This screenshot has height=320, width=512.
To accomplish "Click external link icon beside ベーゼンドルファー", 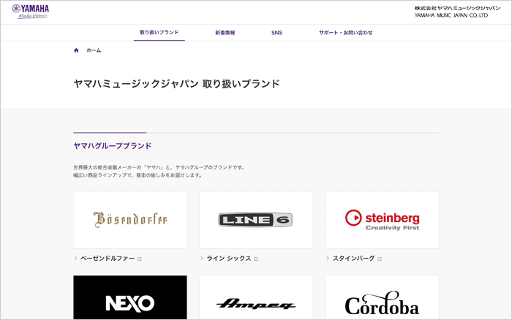I will tap(140, 259).
